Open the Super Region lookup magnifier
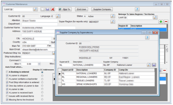This screenshot has height=105, width=173. click(x=113, y=22)
